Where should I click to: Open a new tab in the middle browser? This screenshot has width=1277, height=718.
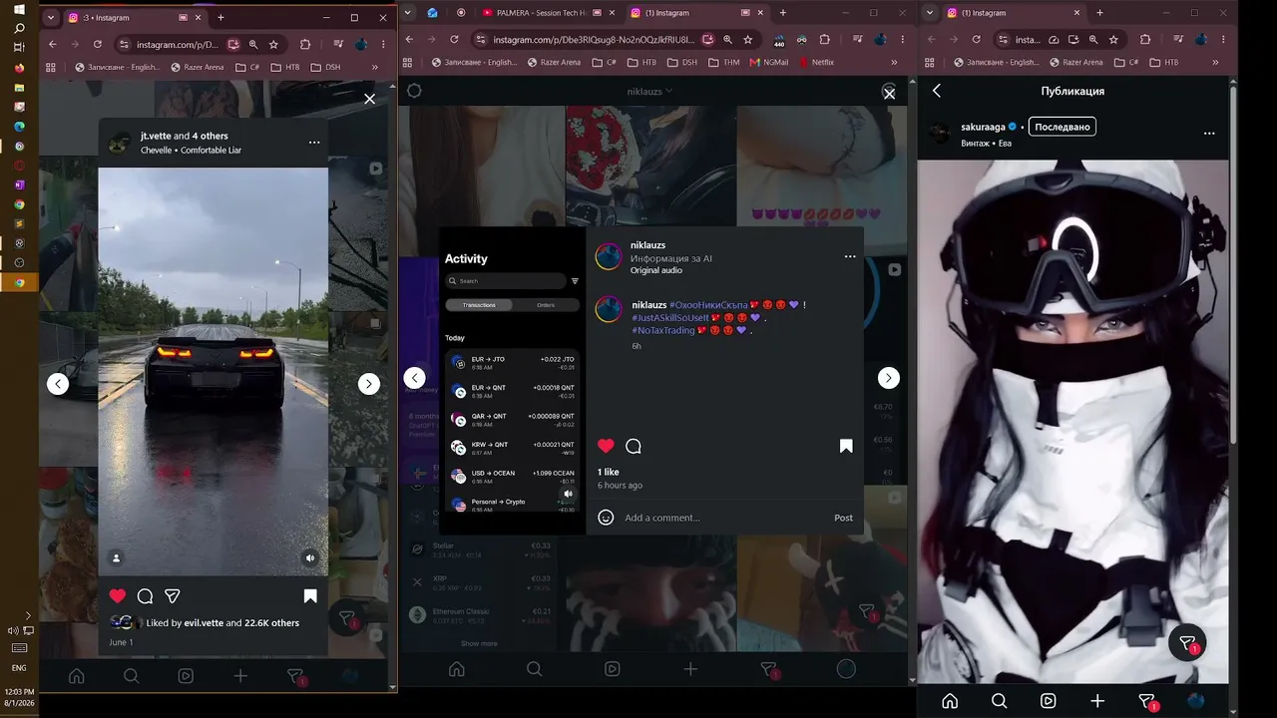[783, 13]
